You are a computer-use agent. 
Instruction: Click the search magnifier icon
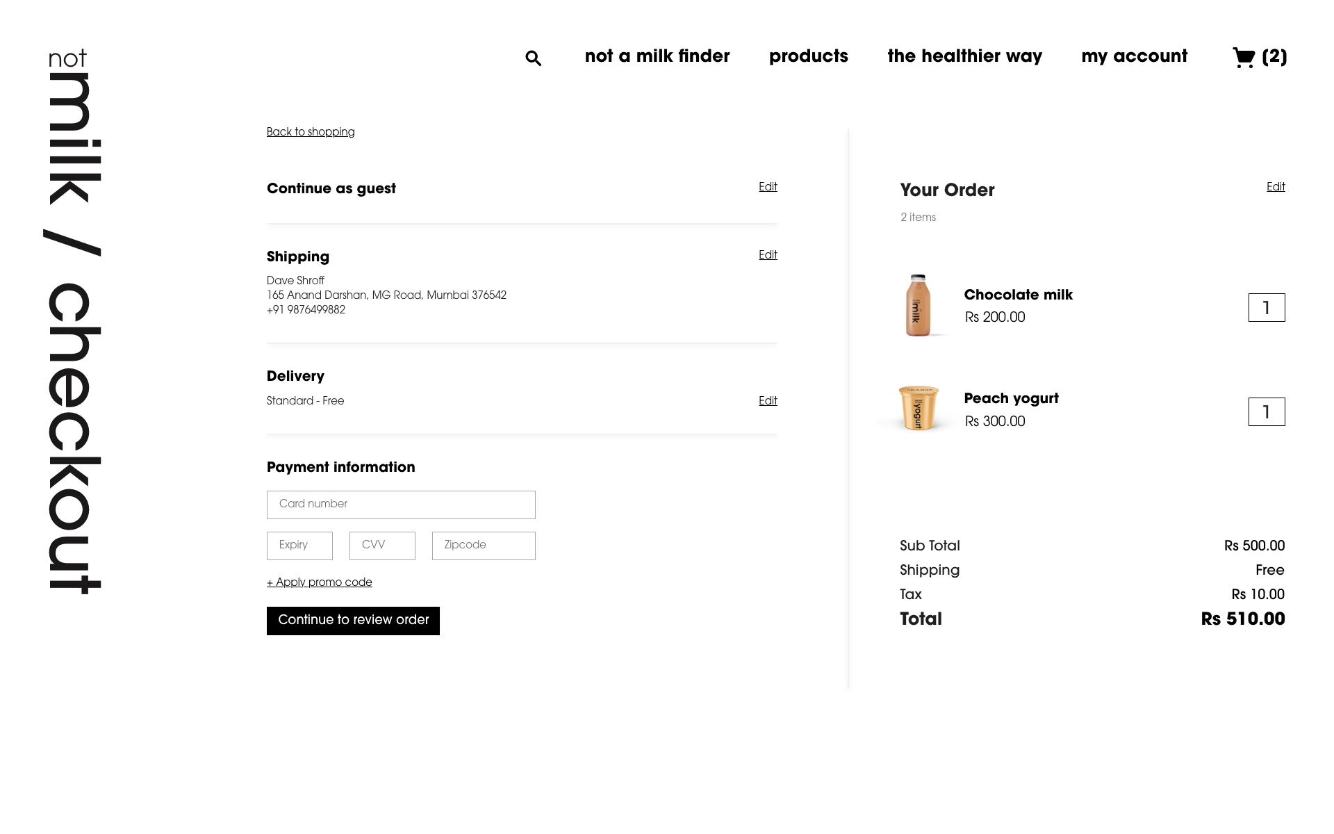click(x=533, y=58)
